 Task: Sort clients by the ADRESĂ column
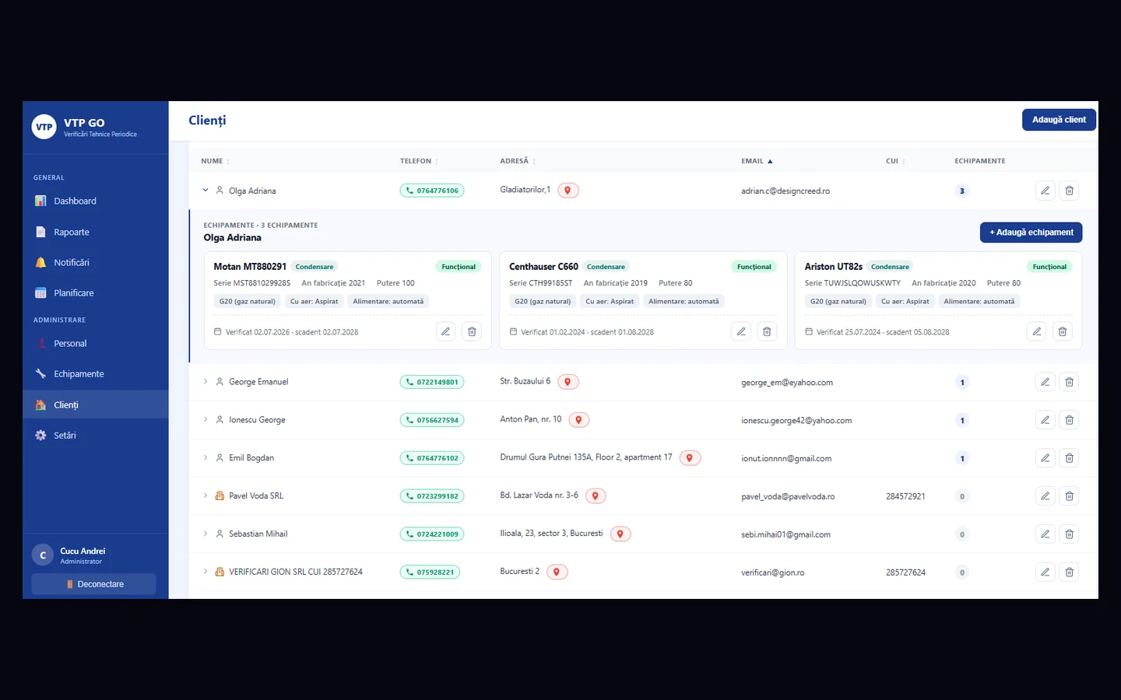[x=518, y=161]
